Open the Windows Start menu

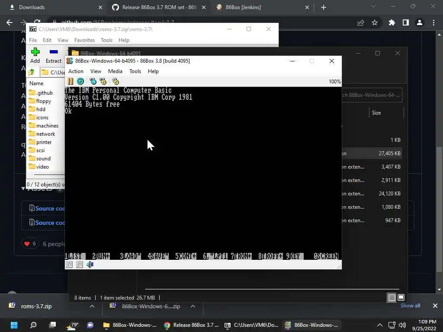pyautogui.click(x=14, y=325)
